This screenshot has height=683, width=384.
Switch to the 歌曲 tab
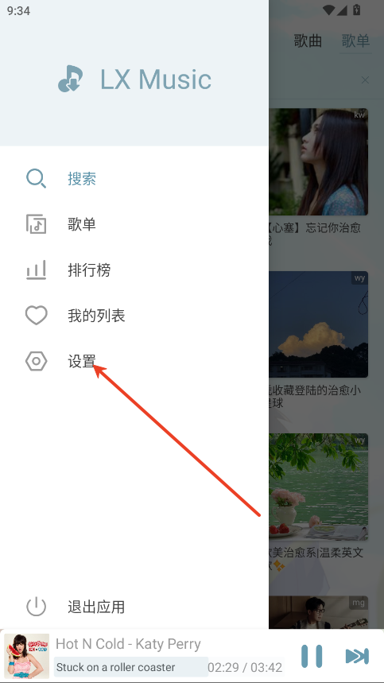tap(308, 41)
